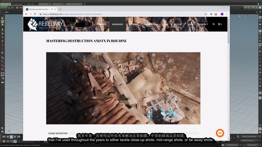Play forward in Houdini playbar
This screenshot has width=262, height=147.
pos(15,137)
